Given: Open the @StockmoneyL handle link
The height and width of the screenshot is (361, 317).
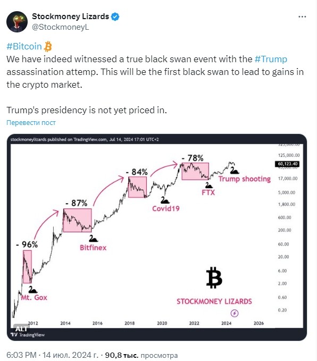Looking at the screenshot, I should pyautogui.click(x=60, y=27).
